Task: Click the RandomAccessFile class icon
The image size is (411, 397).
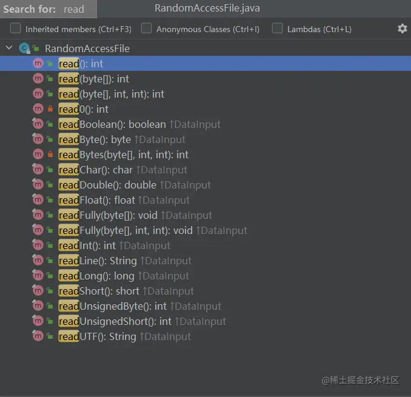Action: click(24, 48)
